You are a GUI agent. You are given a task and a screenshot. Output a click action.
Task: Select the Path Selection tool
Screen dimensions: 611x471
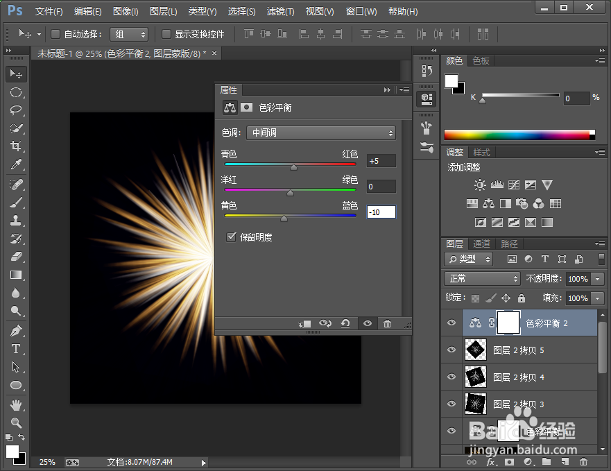point(16,367)
